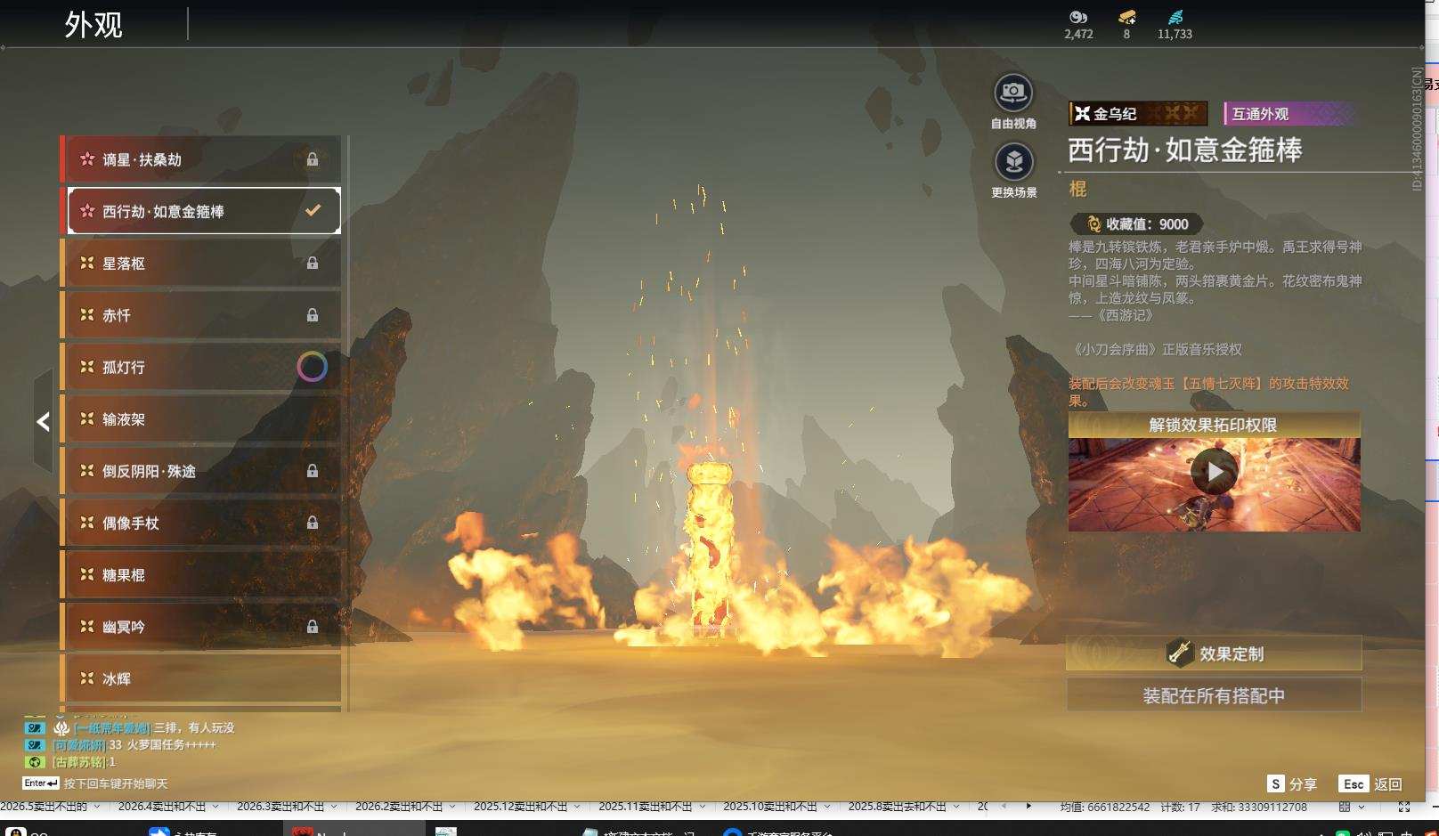1439x836 pixels.
Task: Click the 外观 page title
Action: 93,24
